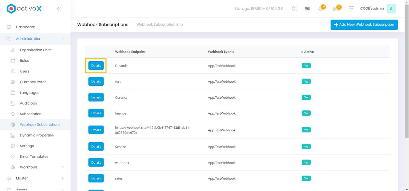Screen dimensions: 409x191
Task: Click the Storage usage text
Action: (258, 9)
